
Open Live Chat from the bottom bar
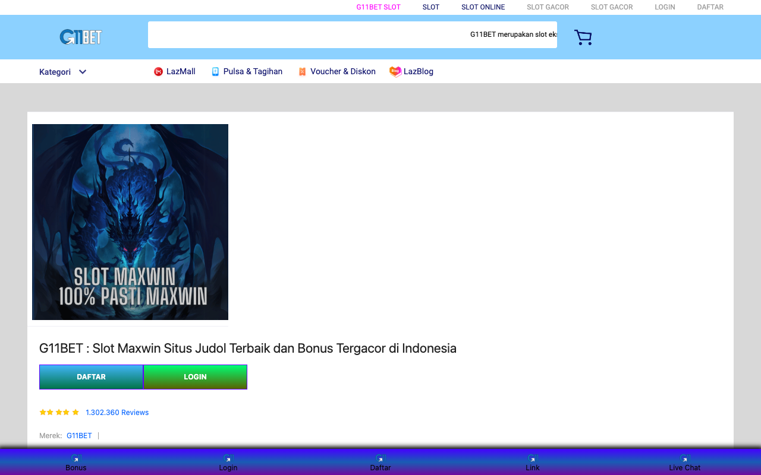click(685, 463)
